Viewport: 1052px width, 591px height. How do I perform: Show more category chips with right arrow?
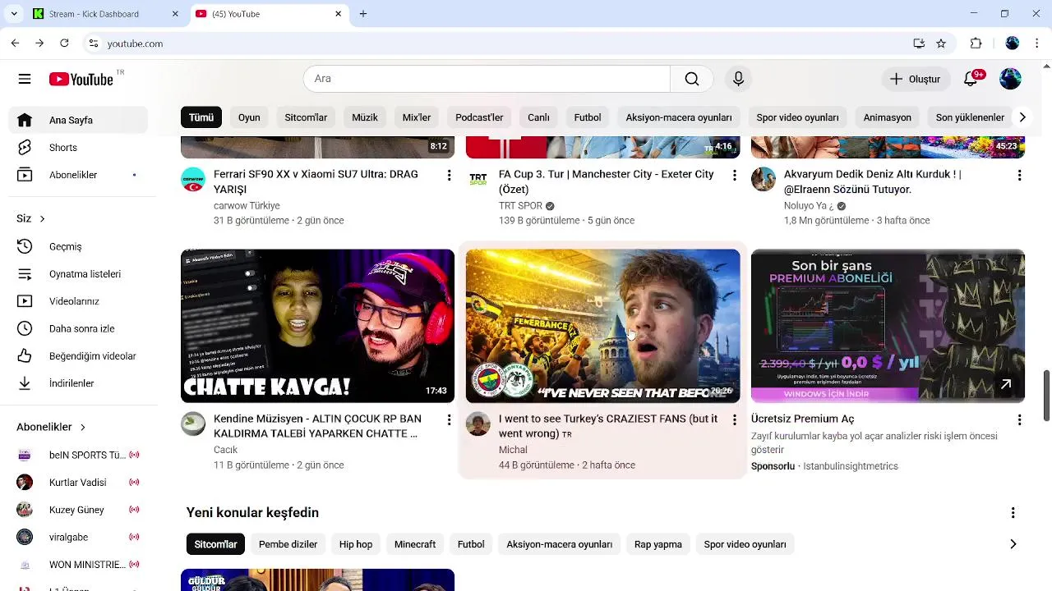[1022, 117]
